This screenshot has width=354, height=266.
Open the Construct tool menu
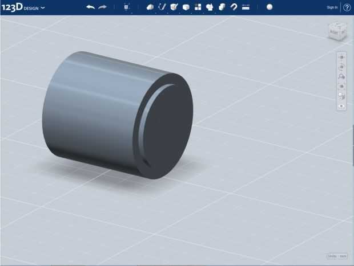click(174, 7)
